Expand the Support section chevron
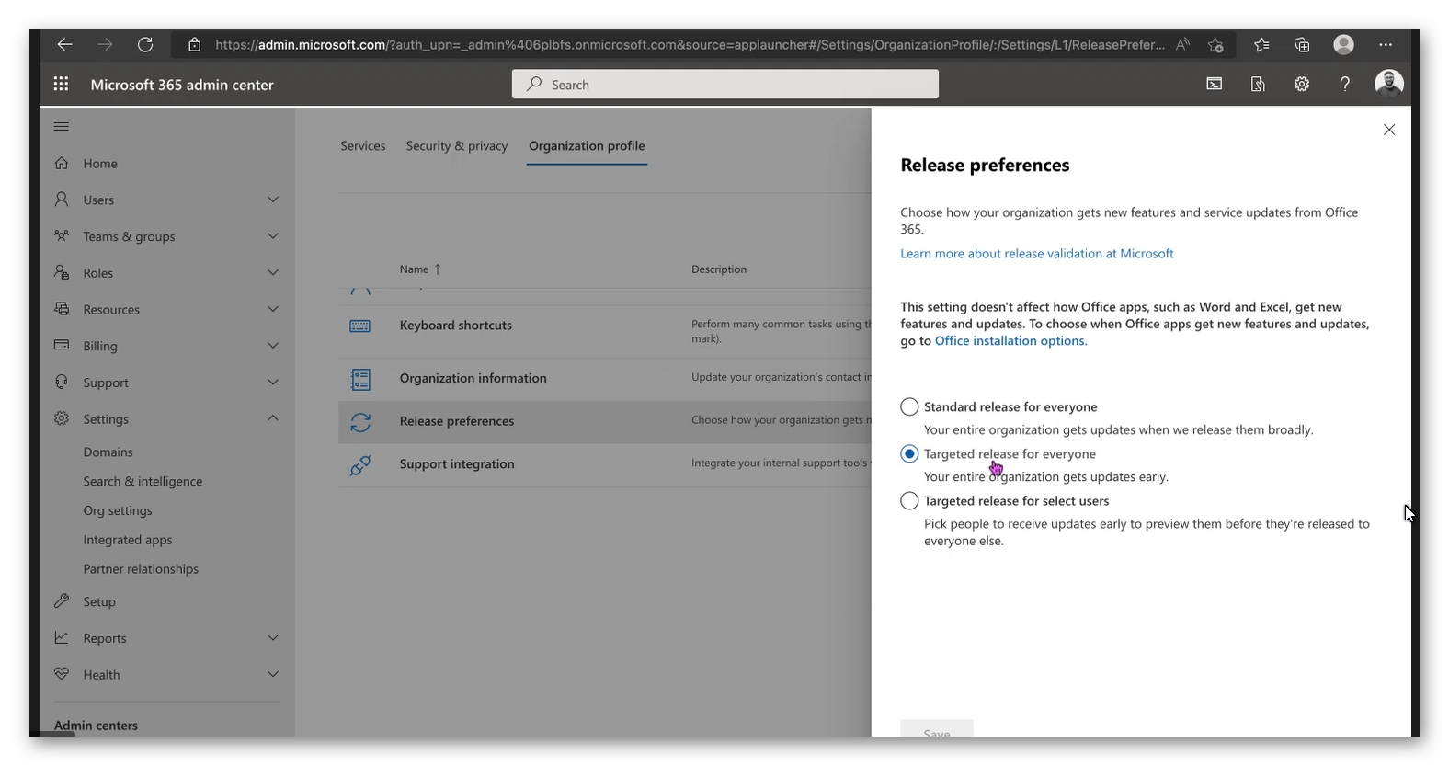The width and height of the screenshot is (1449, 766). pos(273,382)
